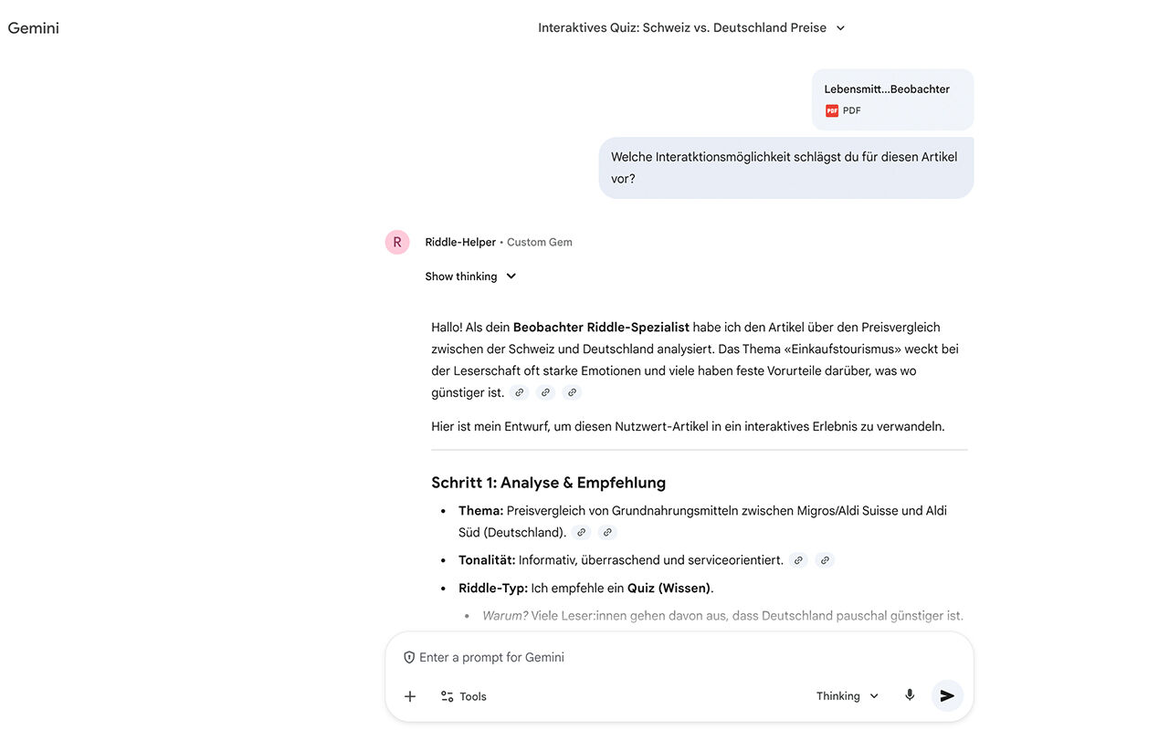
Task: Click the Riddle-Helper Gem avatar
Action: 397,241
